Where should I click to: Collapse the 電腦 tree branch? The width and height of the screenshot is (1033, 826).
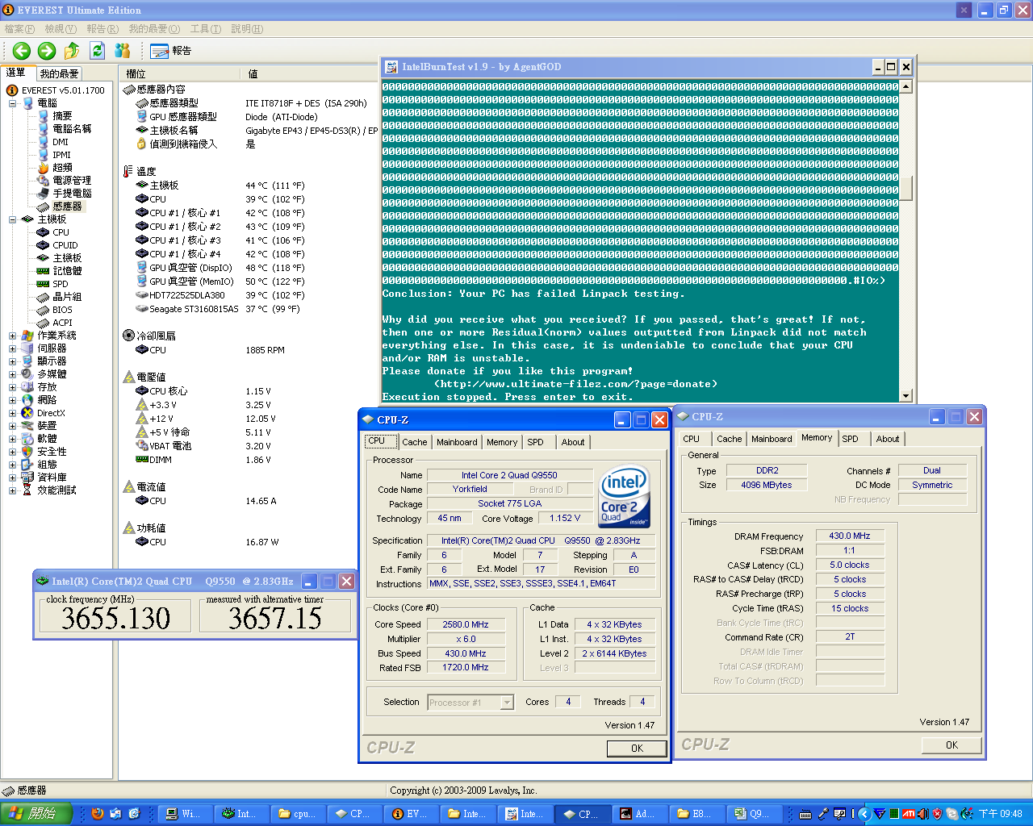pyautogui.click(x=13, y=103)
